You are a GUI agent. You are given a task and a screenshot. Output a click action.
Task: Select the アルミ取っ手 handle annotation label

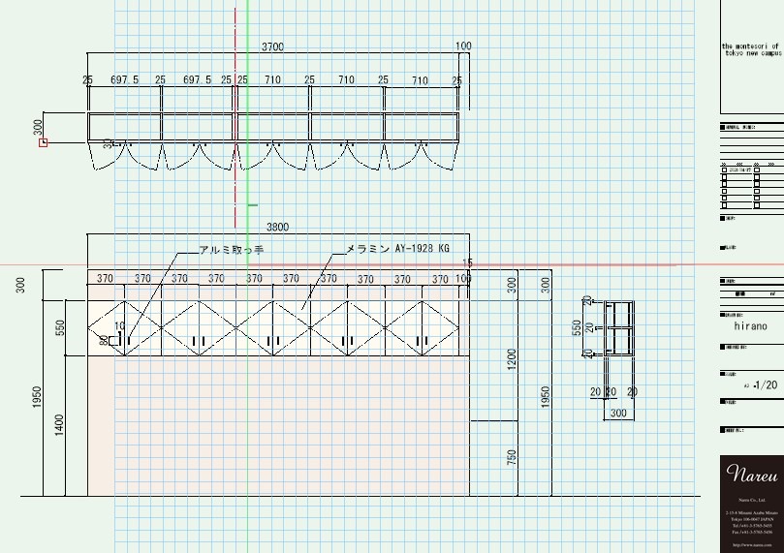click(231, 250)
